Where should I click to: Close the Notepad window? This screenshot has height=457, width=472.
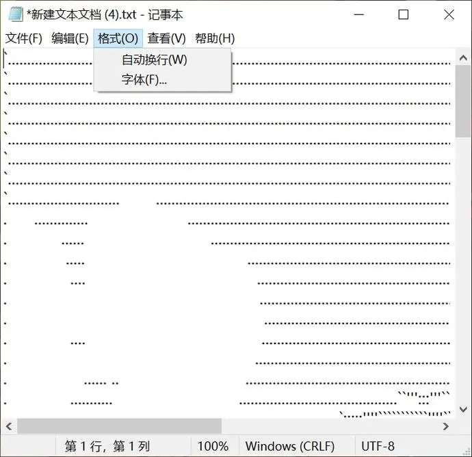click(449, 14)
